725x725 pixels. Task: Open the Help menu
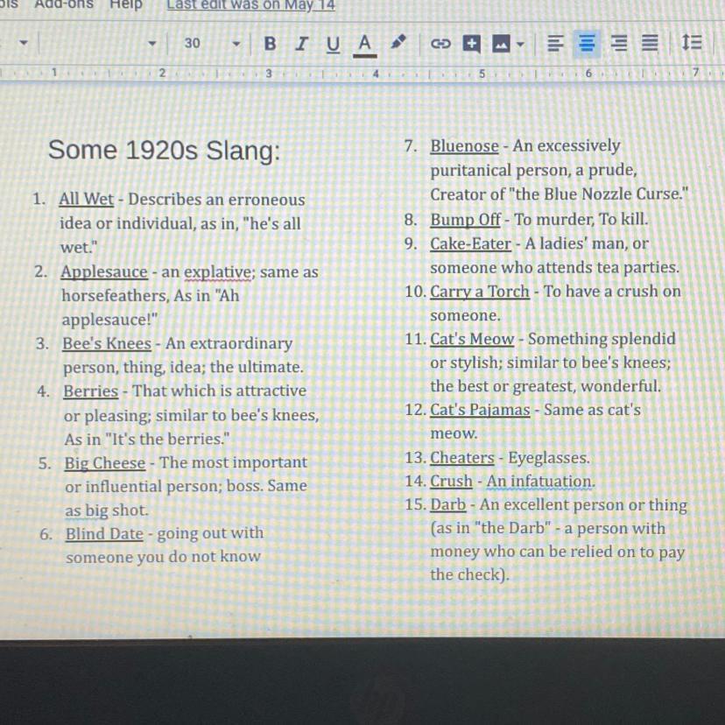126,4
